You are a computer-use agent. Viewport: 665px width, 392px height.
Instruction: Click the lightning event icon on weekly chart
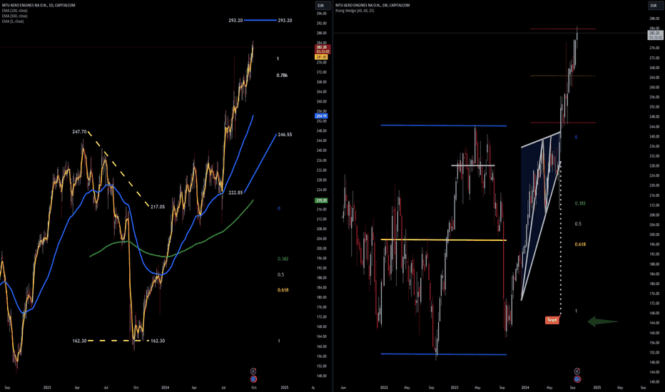[x=577, y=371]
